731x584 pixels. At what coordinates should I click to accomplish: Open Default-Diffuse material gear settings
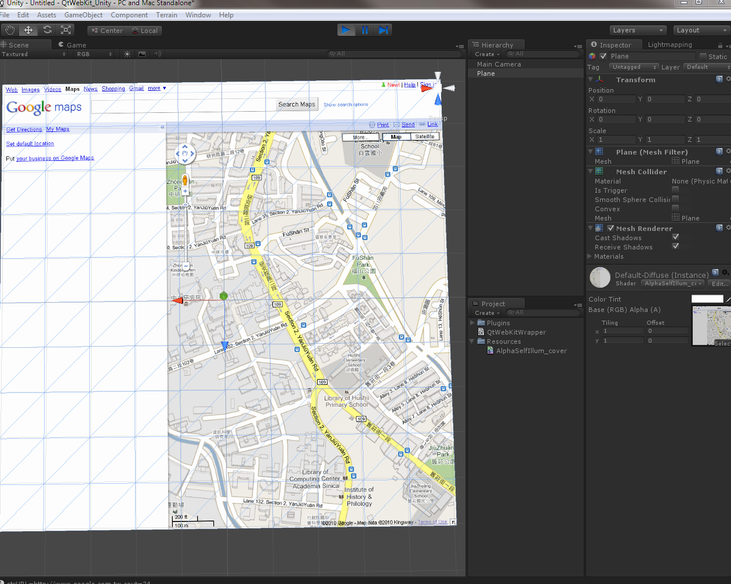725,273
